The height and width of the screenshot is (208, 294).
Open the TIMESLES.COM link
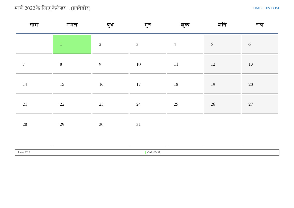click(266, 8)
